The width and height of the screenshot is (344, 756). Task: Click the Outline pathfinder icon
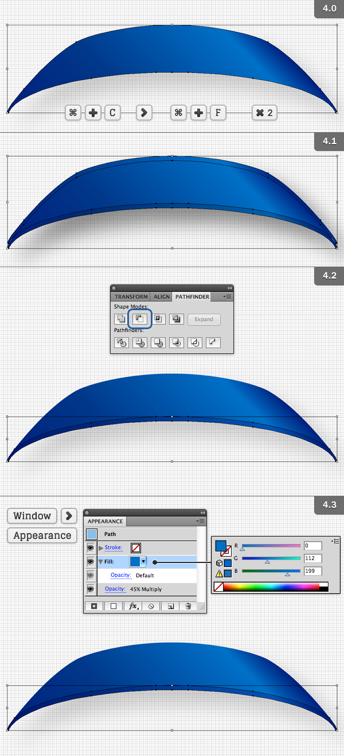195,342
